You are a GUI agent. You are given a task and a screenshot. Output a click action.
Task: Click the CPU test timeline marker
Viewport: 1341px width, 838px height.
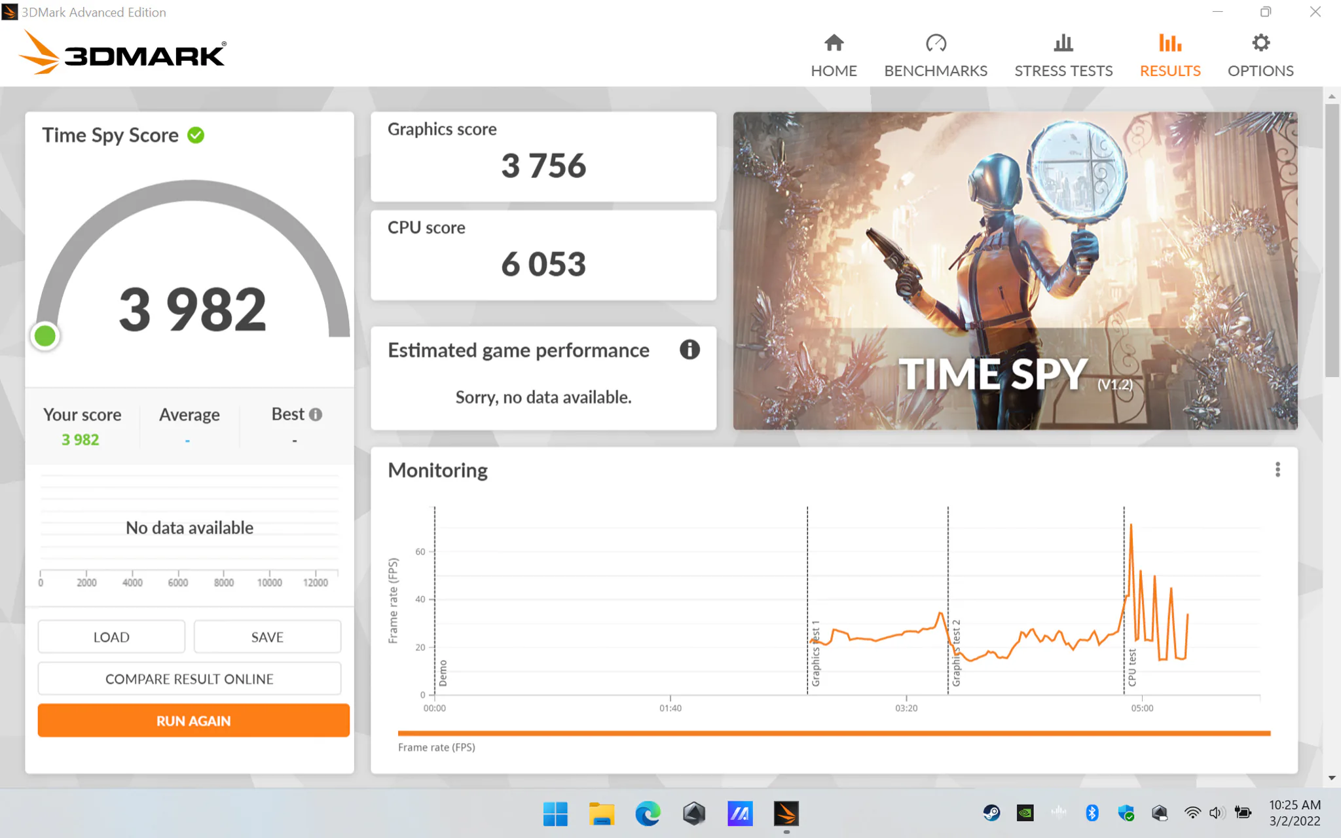[x=1132, y=667]
